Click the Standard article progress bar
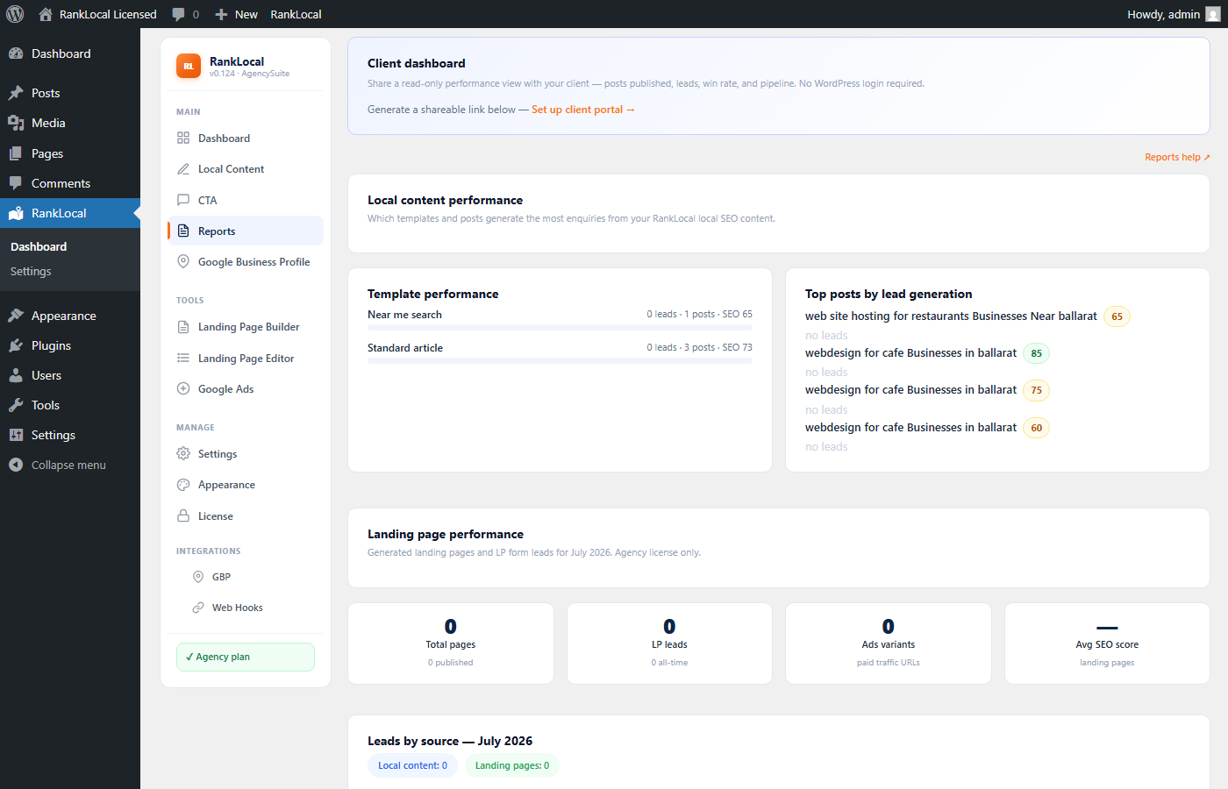The image size is (1228, 789). click(560, 360)
